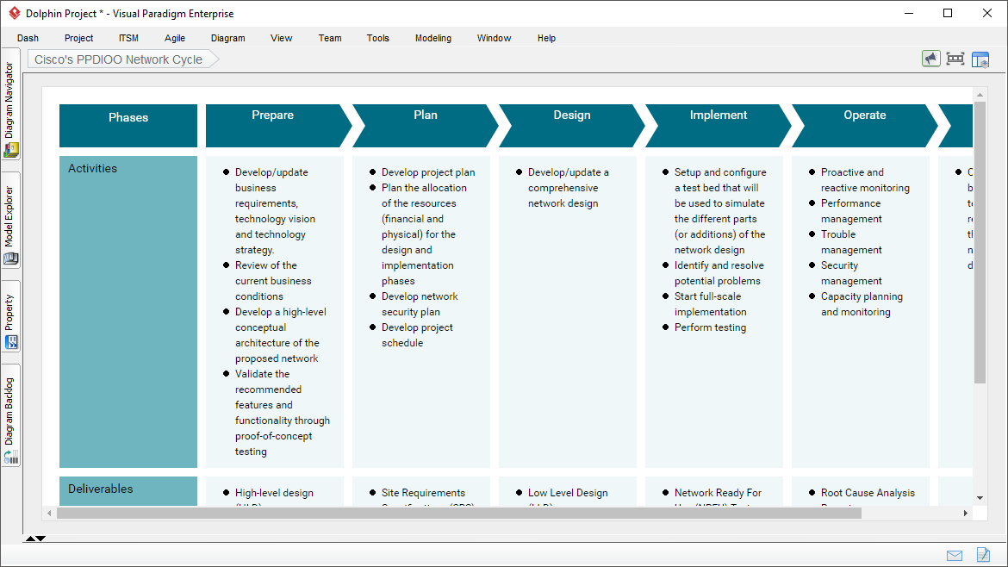Click the fit-to-width layout icon
Screen dimensions: 1008x567
[955, 59]
